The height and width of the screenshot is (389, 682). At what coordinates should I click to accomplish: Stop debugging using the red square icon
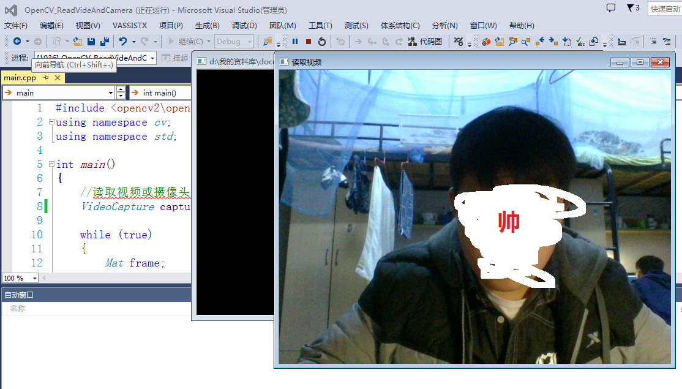click(309, 41)
